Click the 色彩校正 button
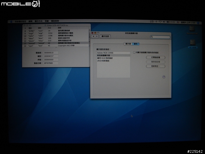The width and height of the screenshot is (205, 154). pos(156,66)
